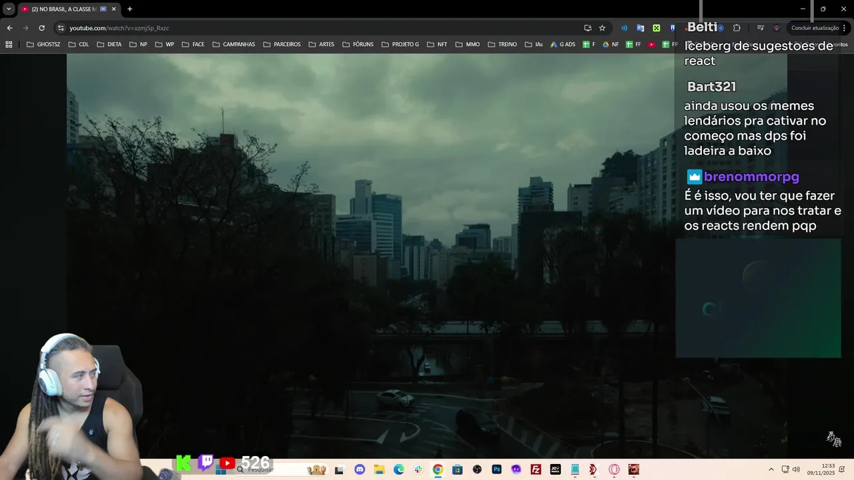Close the NO BRASIL, A CLASSE M tab

pyautogui.click(x=113, y=9)
